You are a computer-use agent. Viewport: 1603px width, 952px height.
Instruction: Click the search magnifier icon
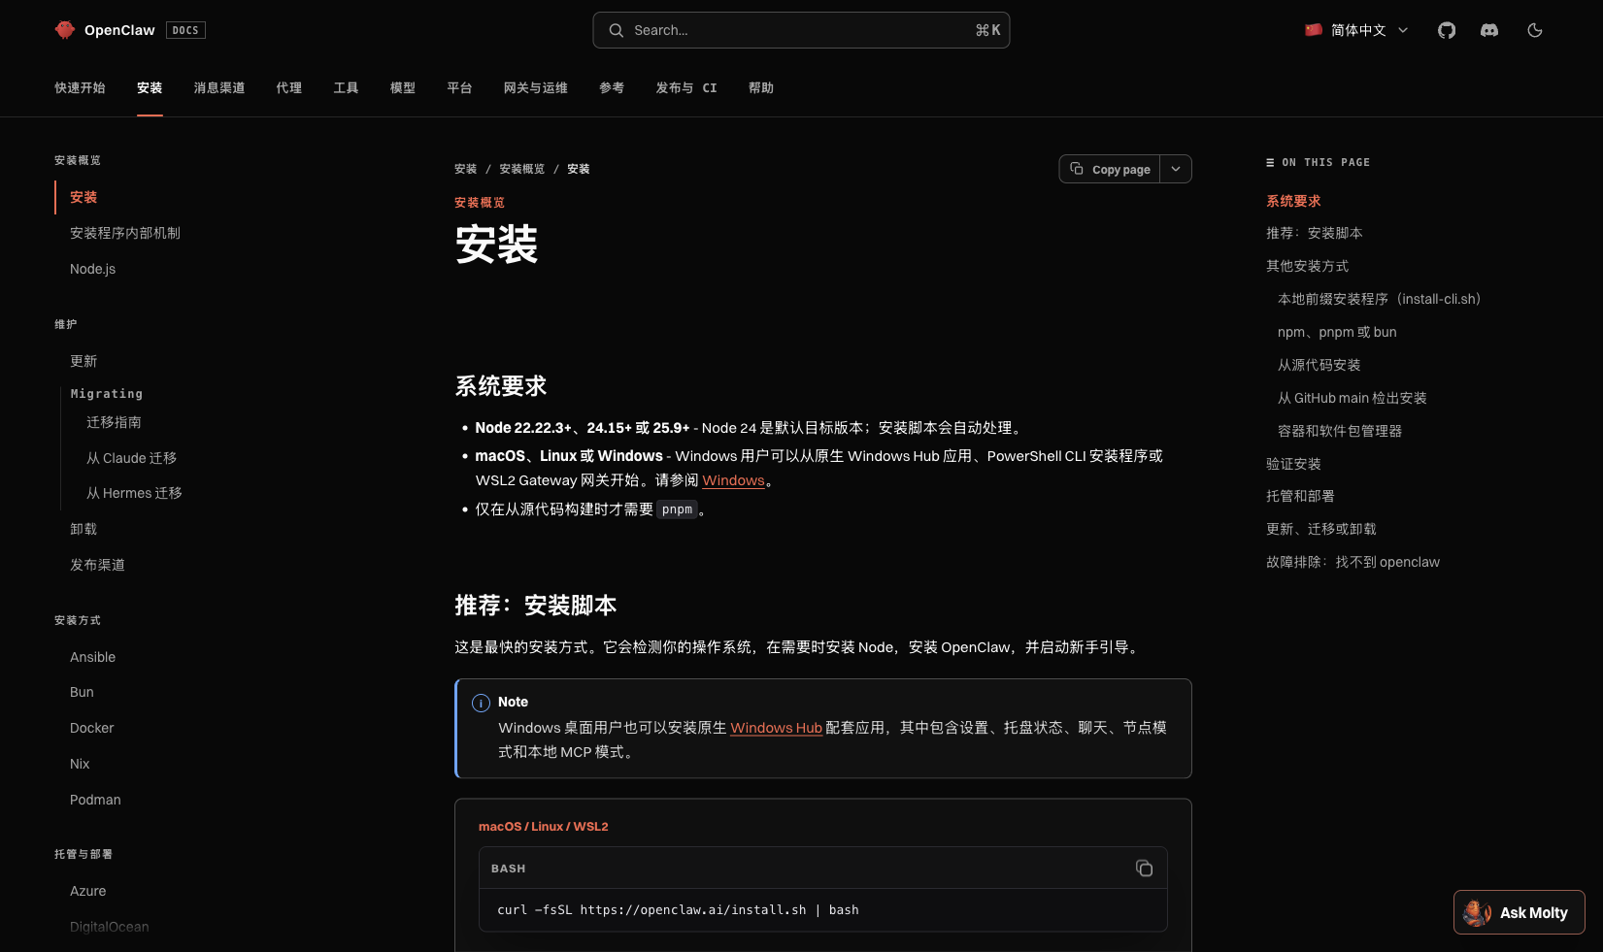(617, 30)
